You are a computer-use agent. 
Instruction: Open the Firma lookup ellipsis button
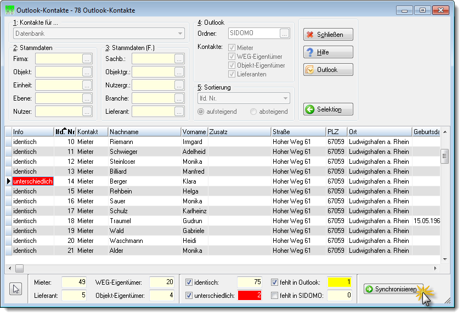[x=87, y=59]
